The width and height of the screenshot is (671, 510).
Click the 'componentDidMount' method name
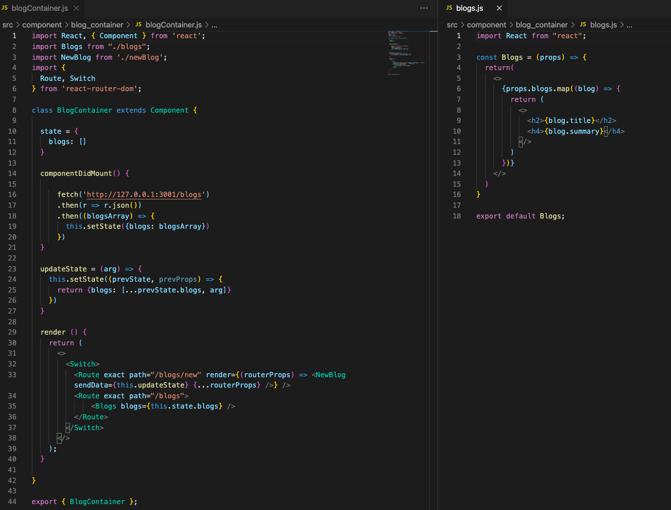tap(76, 173)
